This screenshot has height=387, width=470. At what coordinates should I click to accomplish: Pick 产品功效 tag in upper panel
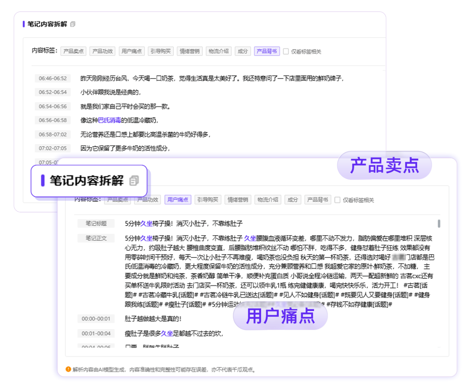102,51
